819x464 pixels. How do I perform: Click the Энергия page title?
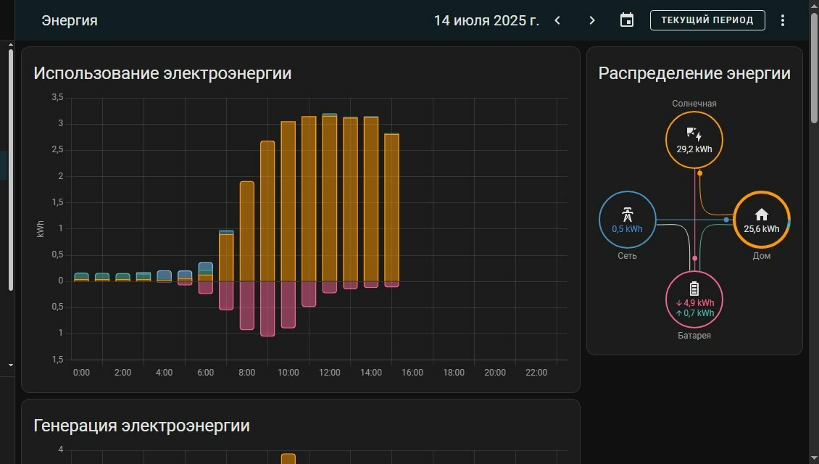click(x=70, y=20)
